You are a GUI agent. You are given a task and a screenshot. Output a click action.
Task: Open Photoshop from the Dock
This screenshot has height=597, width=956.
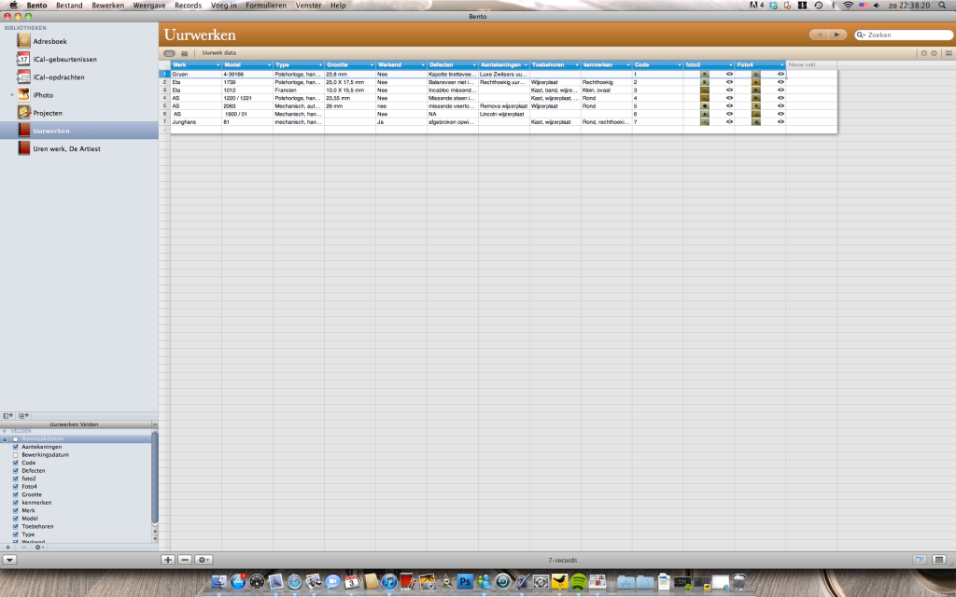click(x=465, y=582)
